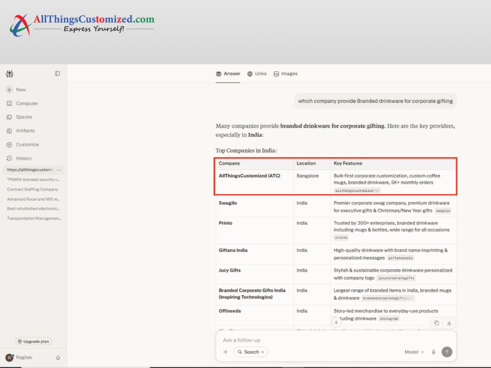Screen dimensions: 491x368
Task: Click the notification bell icon
Action: click(x=58, y=357)
